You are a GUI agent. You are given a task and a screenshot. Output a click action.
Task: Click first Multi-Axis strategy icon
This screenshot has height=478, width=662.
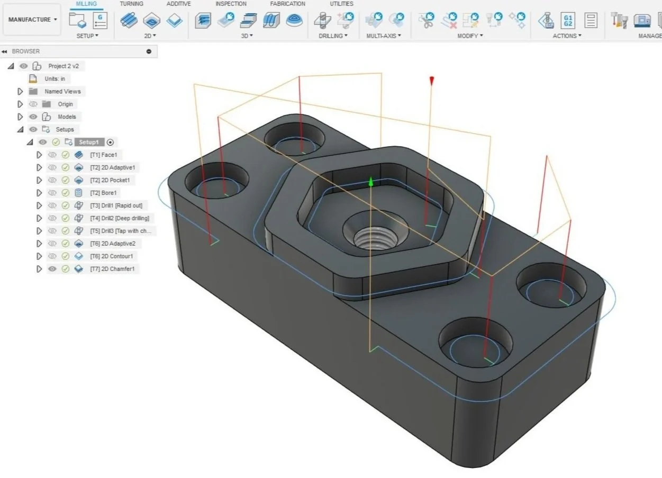(x=374, y=21)
